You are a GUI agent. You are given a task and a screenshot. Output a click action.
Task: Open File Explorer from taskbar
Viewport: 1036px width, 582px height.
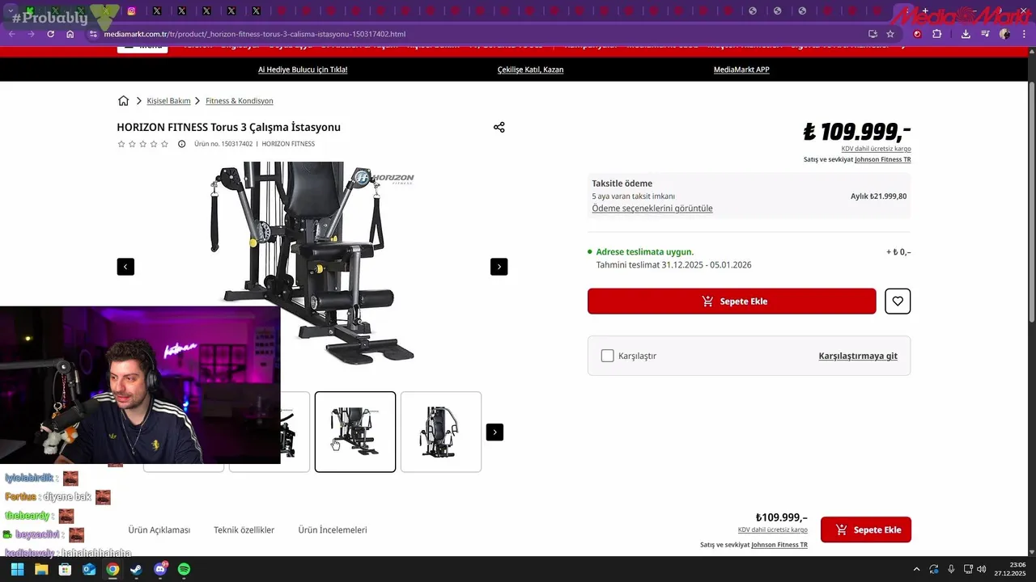pos(41,570)
